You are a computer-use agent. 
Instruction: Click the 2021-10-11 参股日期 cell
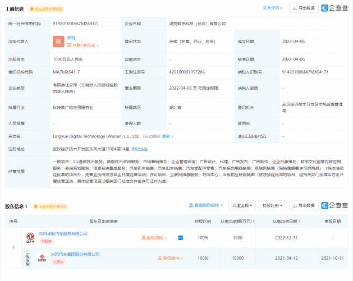(x=332, y=258)
